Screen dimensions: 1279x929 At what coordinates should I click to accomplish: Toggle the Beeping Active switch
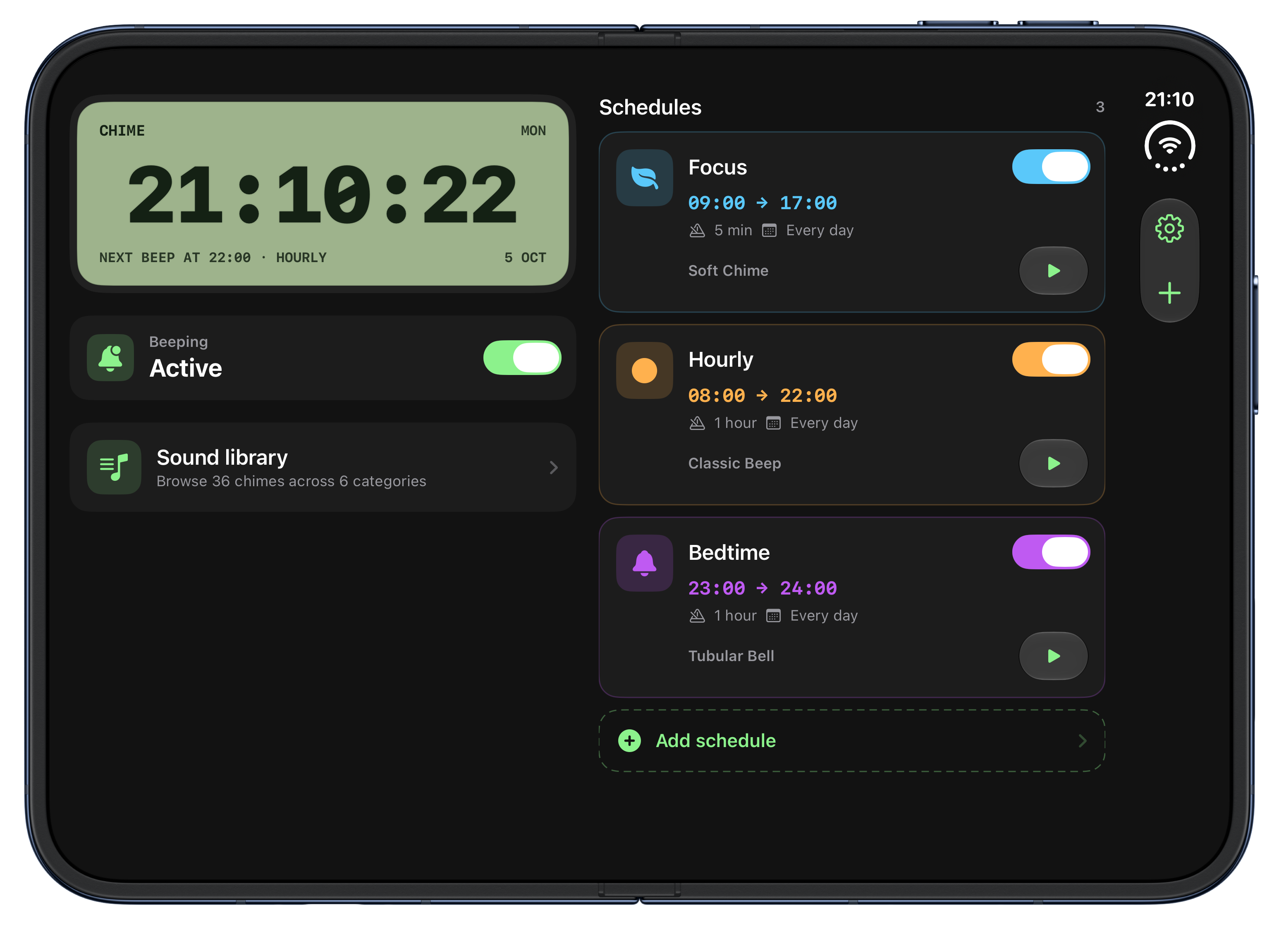click(522, 357)
